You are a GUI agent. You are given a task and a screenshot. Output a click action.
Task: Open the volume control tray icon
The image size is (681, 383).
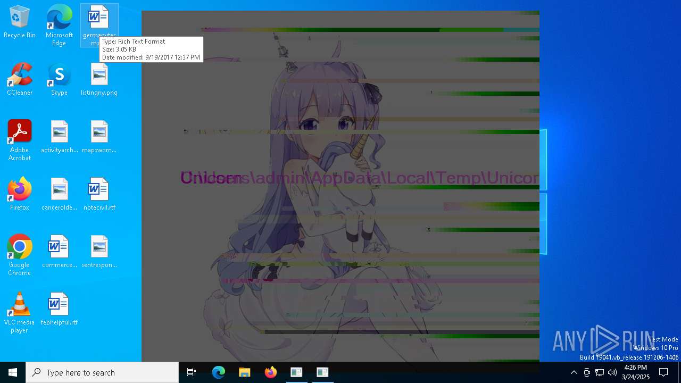pos(612,372)
